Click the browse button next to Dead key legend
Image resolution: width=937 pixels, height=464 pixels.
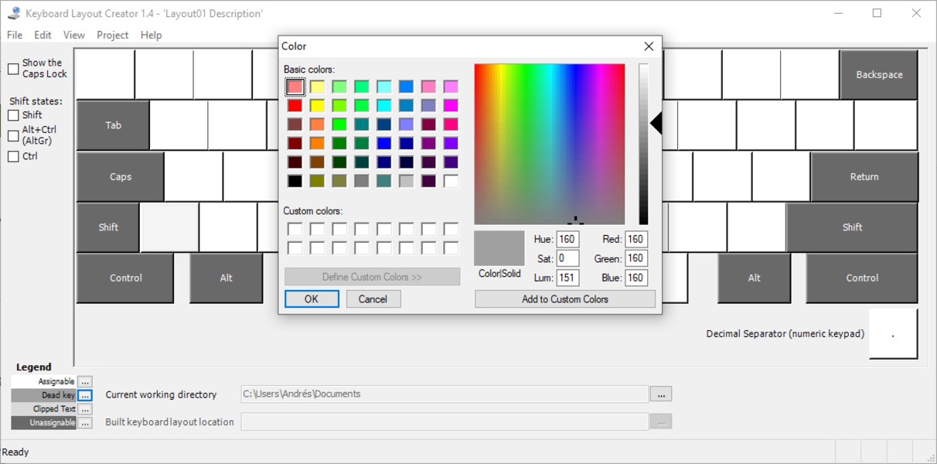point(85,395)
